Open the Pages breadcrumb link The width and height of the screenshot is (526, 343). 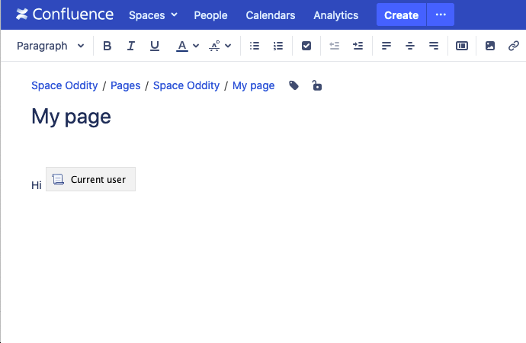pyautogui.click(x=126, y=85)
